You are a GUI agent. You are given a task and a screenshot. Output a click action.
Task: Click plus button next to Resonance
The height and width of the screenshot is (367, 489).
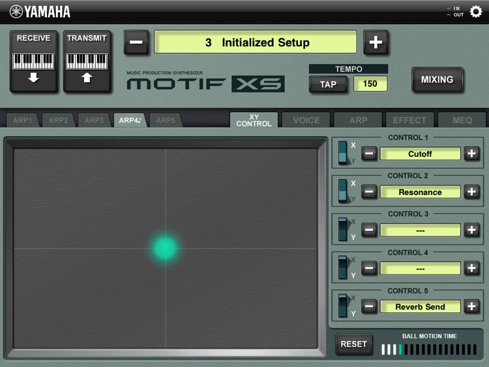[x=471, y=192]
